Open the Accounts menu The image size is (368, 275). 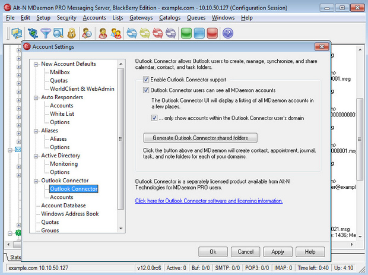(x=94, y=18)
